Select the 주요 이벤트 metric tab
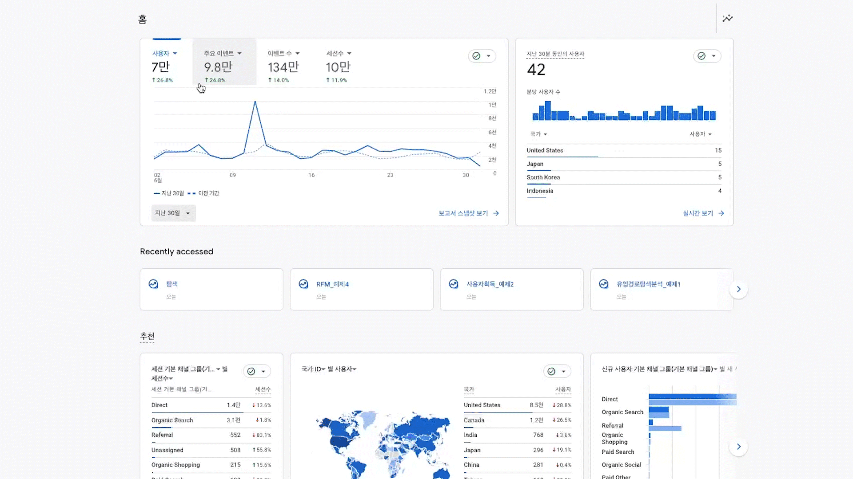 (x=224, y=62)
